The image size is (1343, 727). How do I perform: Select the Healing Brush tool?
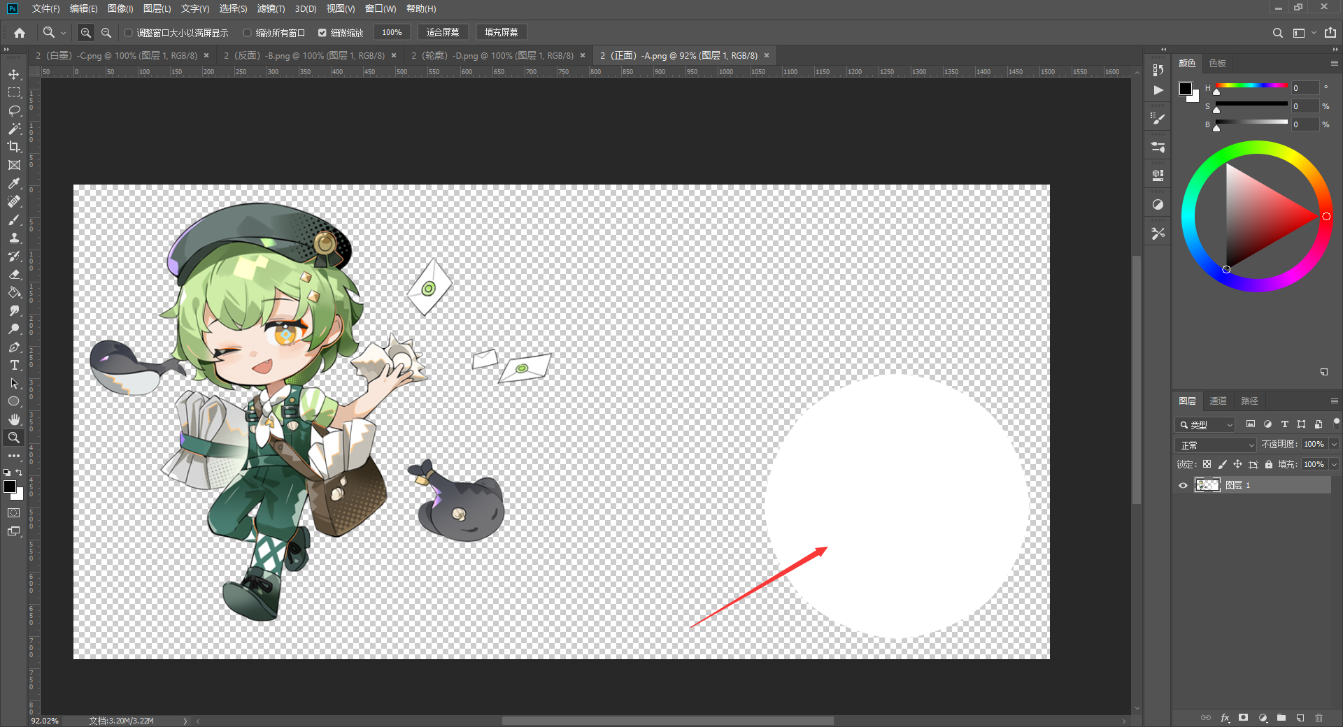coord(14,201)
